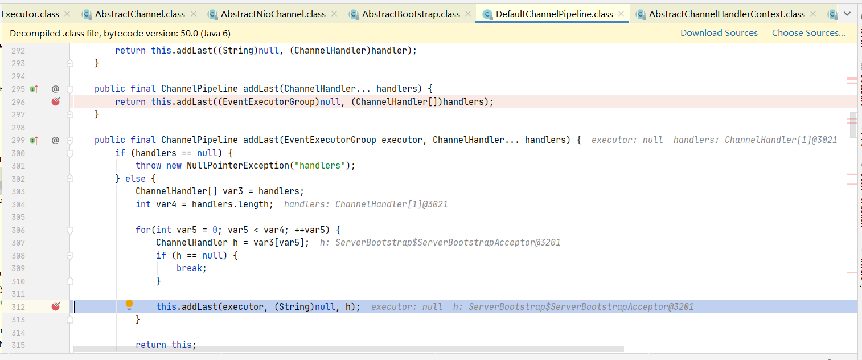Click the fold end marker on line 293
Image resolution: width=862 pixels, height=360 pixels.
pyautogui.click(x=70, y=63)
